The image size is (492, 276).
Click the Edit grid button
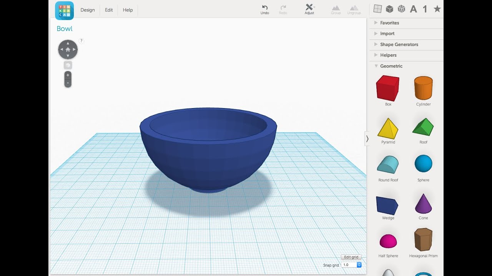[x=351, y=257]
